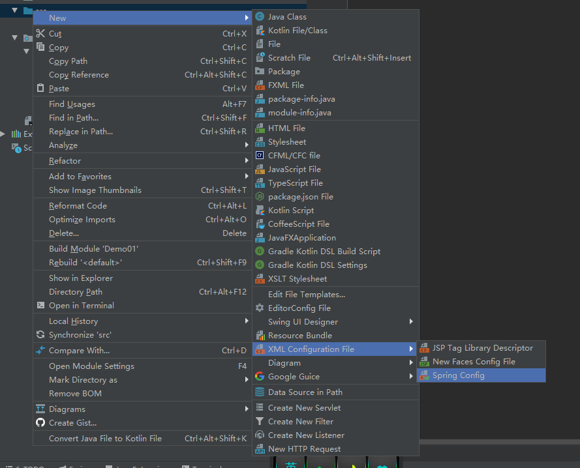The image size is (580, 468).
Task: Select XSLT Stylesheet menu item
Action: pyautogui.click(x=335, y=279)
